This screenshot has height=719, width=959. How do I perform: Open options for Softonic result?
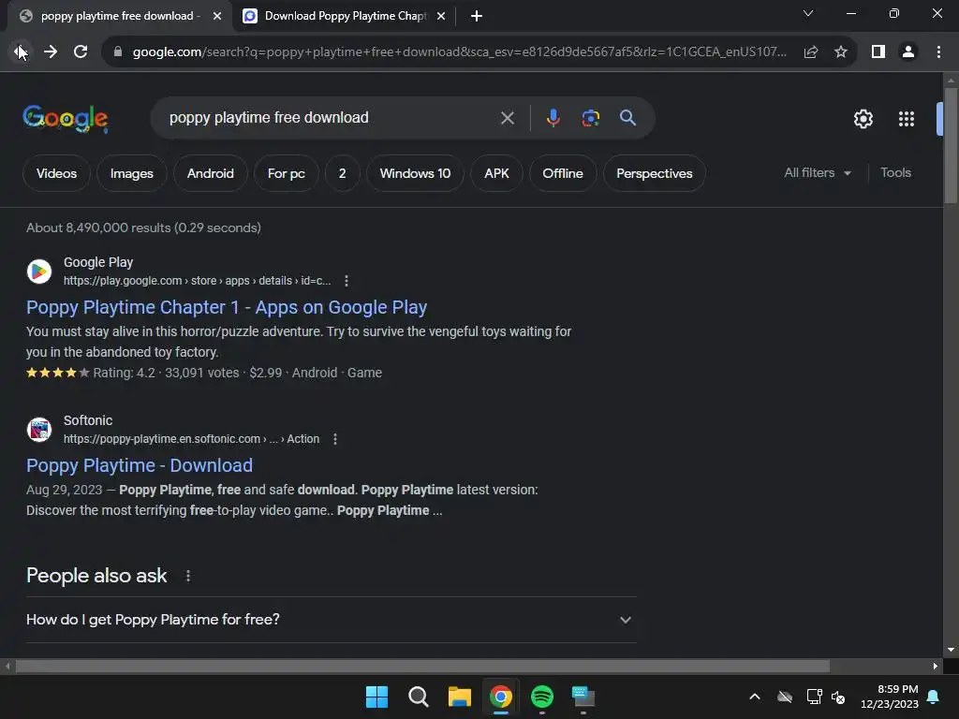click(334, 439)
